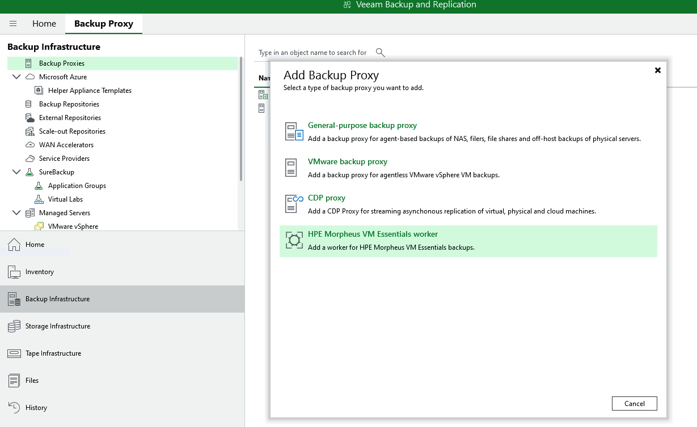697x427 pixels.
Task: Click the Application Groups flask icon
Action: click(39, 186)
